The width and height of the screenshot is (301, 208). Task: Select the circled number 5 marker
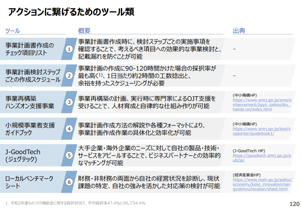69,155
